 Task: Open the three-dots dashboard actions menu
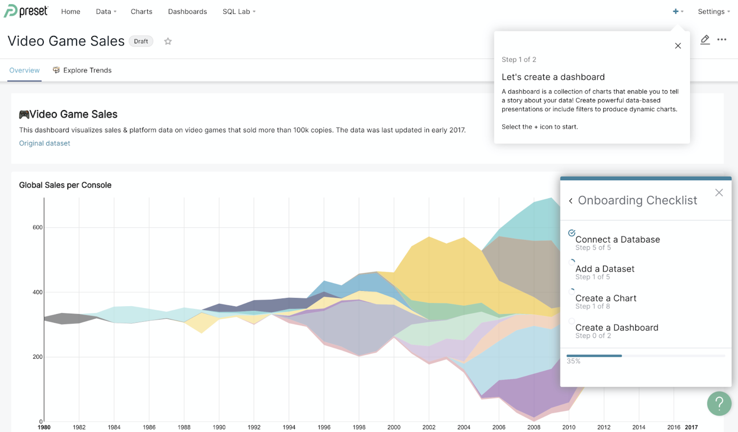tap(722, 40)
